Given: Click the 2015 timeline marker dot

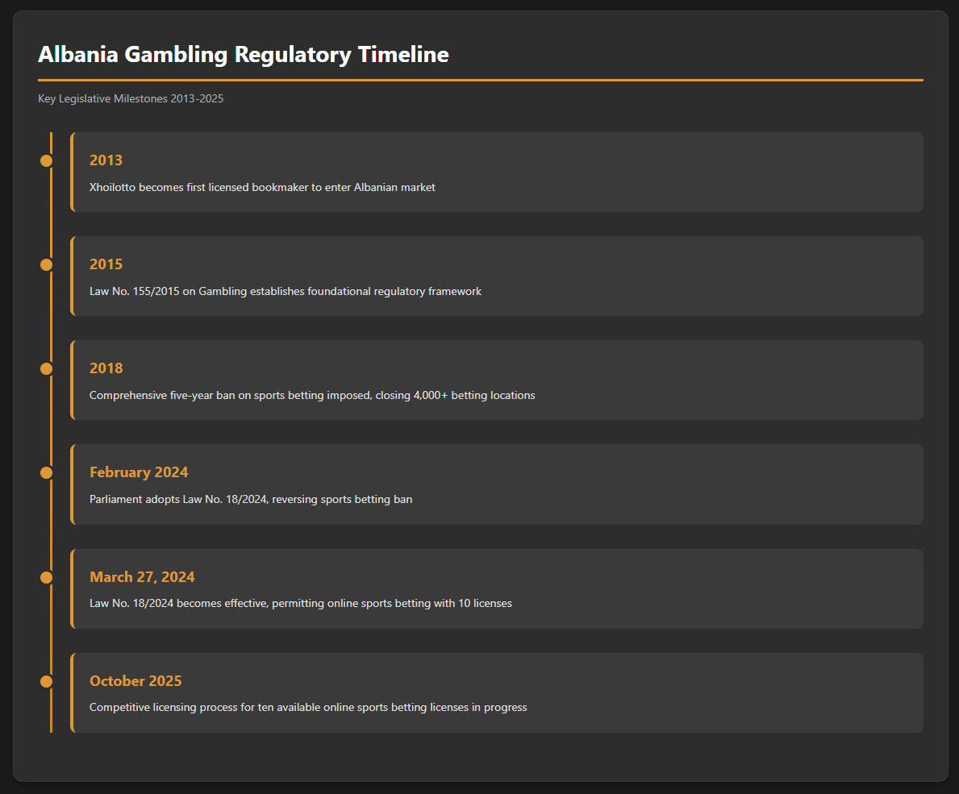Looking at the screenshot, I should point(46,264).
